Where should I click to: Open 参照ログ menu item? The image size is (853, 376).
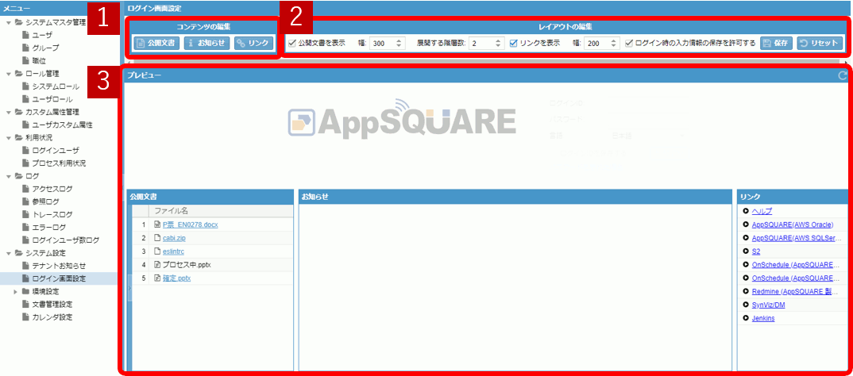tap(46, 201)
